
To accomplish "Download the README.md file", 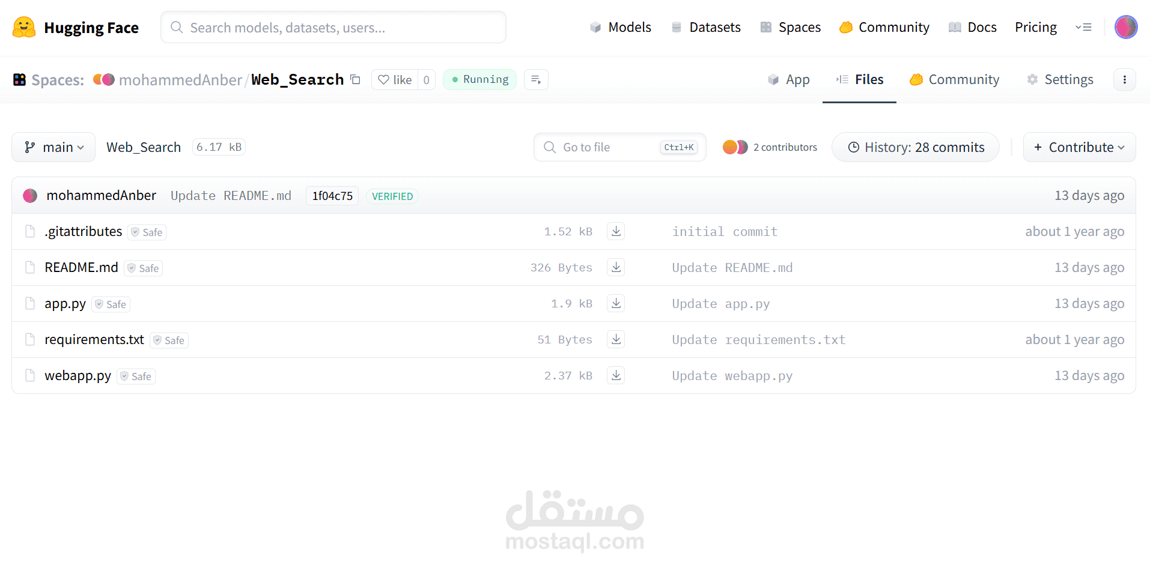I will tap(616, 267).
